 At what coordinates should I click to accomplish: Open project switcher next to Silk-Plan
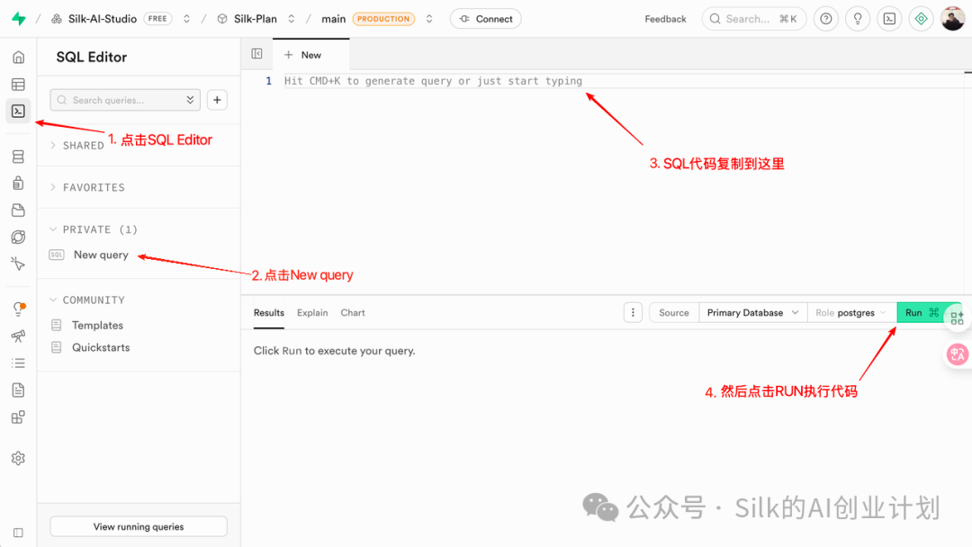tap(292, 19)
